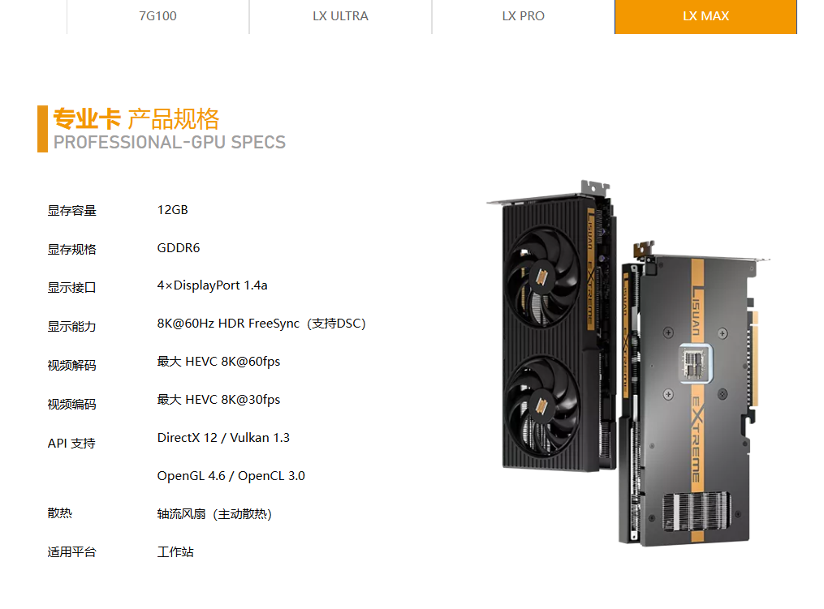
Task: Click the 4×DisplayPort 1.4a value
Action: tap(213, 285)
